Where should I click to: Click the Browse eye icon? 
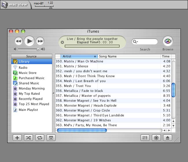[168, 41]
